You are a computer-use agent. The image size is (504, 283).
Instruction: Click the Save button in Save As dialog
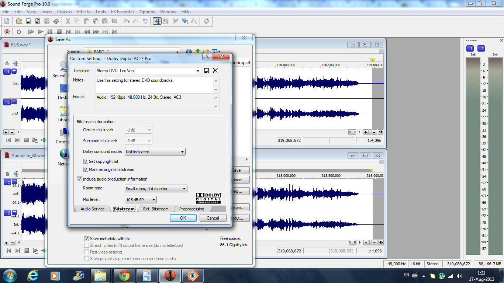(240, 170)
